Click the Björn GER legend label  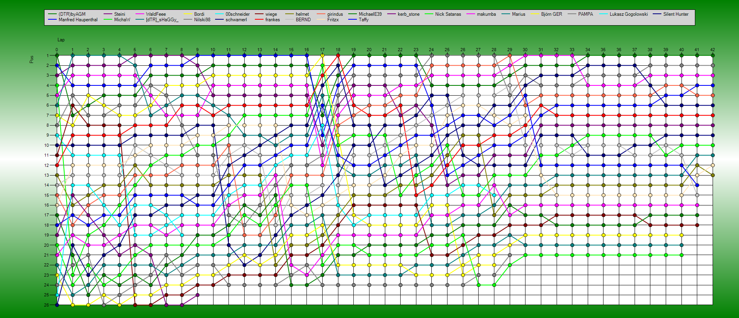point(552,14)
